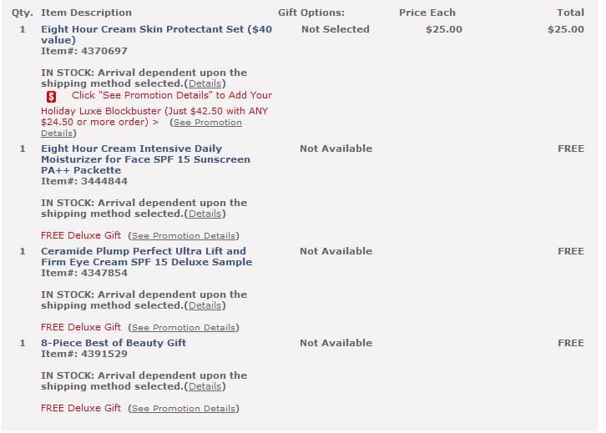Click the Holiday Luxe Blockbuster promotion text
This screenshot has height=433, width=606.
[x=154, y=111]
